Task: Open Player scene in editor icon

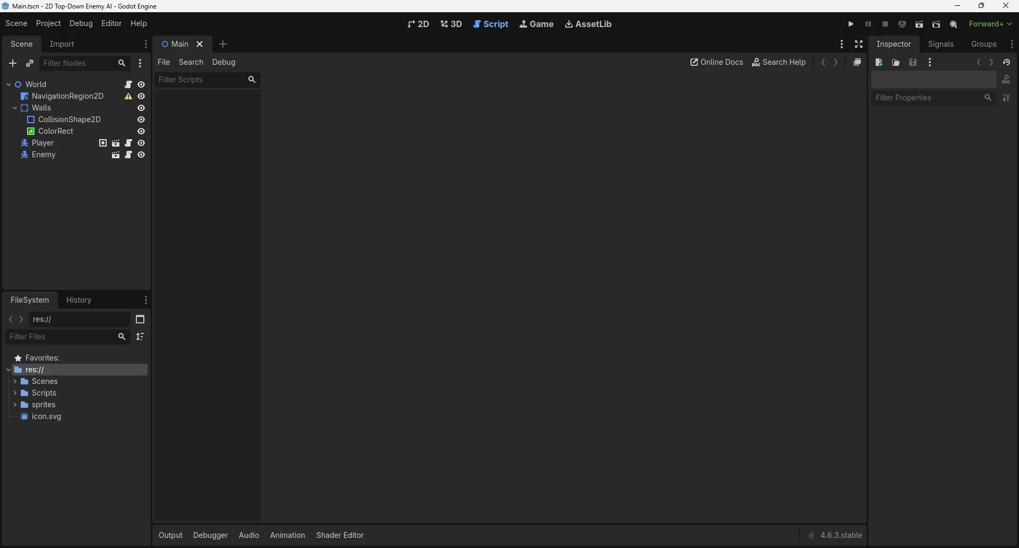Action: pyautogui.click(x=116, y=143)
